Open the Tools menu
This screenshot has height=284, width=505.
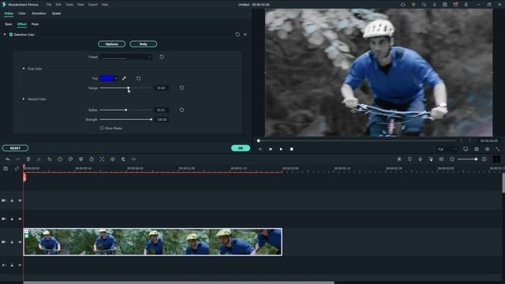[x=69, y=5]
